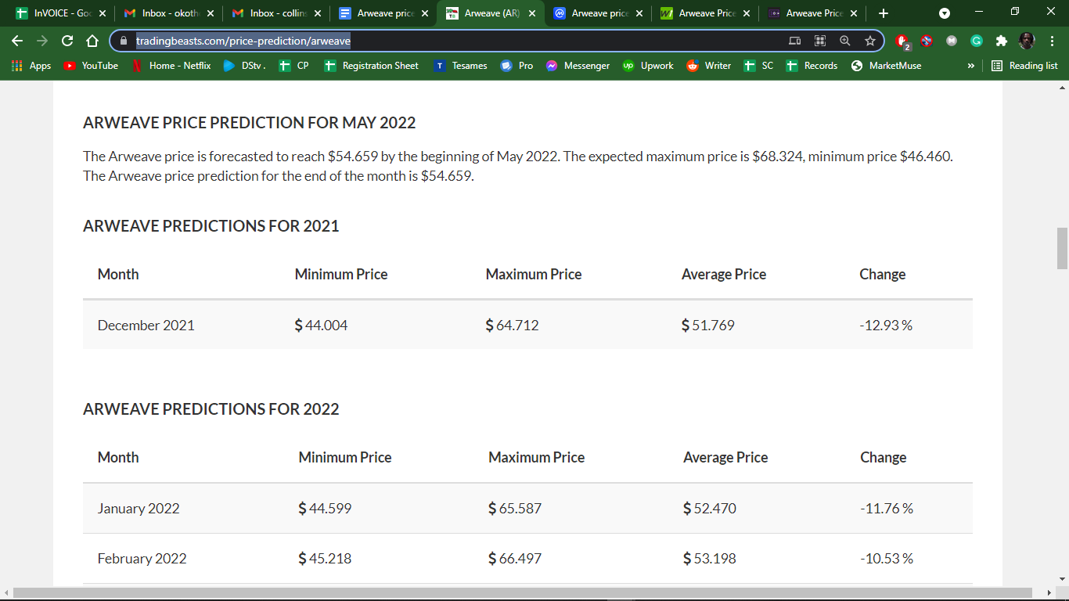
Task: Click the zoom magnifier icon in the address bar
Action: coord(845,40)
